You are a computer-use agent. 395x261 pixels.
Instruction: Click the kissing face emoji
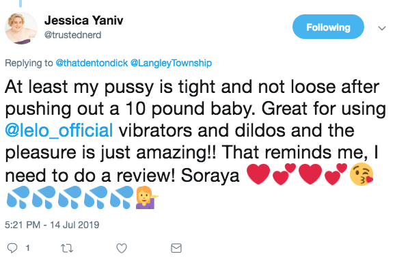coord(362,174)
